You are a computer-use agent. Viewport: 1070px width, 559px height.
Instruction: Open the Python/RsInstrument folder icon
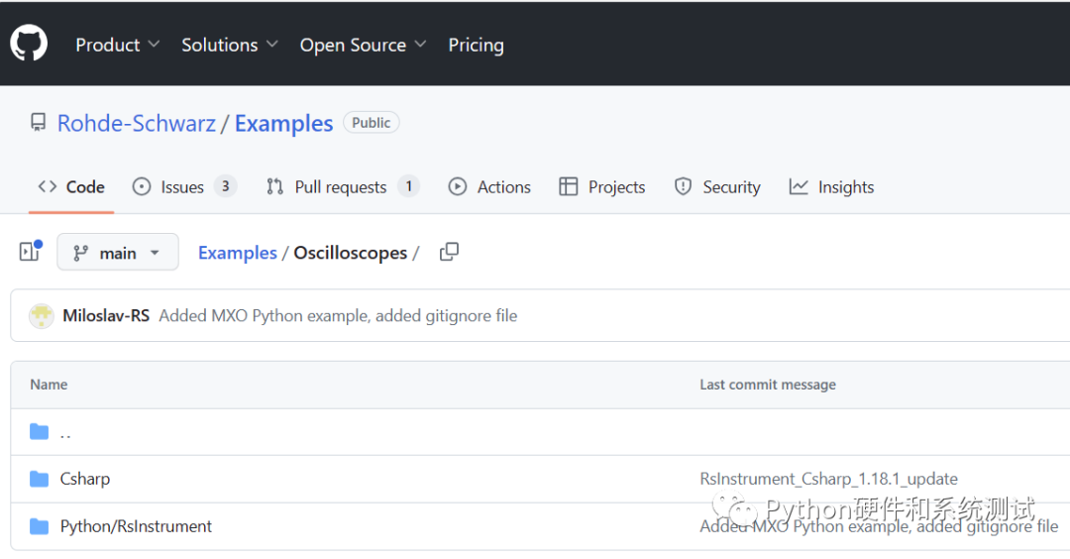coord(40,526)
